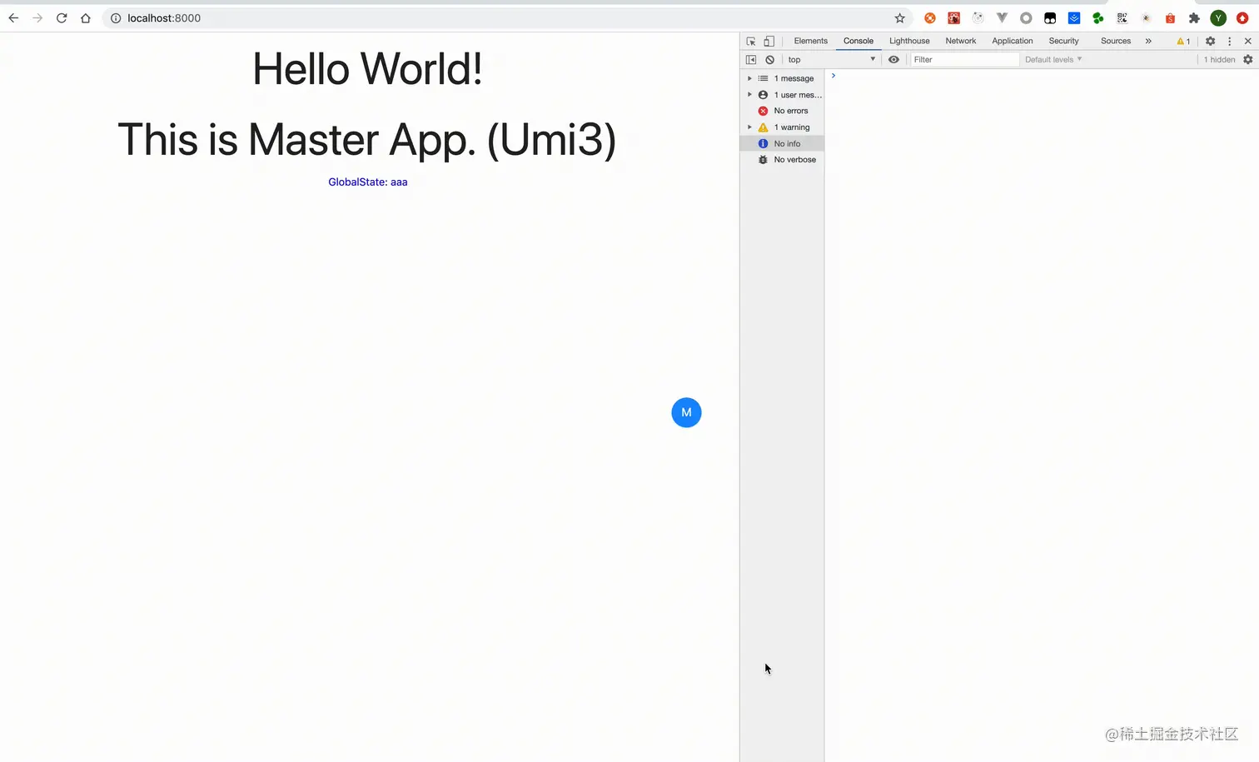Click the browser forward arrow

click(37, 18)
